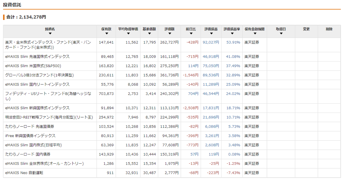The image size is (347, 185).
Task: Click 評価額 value 262,727円
Action: (169, 42)
